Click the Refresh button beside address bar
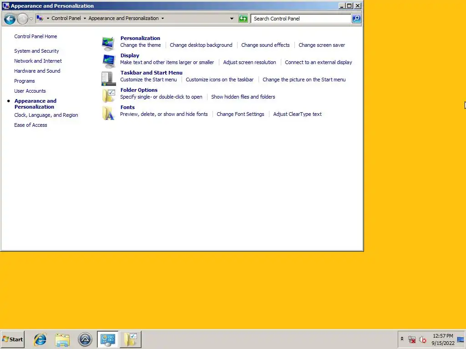 click(243, 19)
